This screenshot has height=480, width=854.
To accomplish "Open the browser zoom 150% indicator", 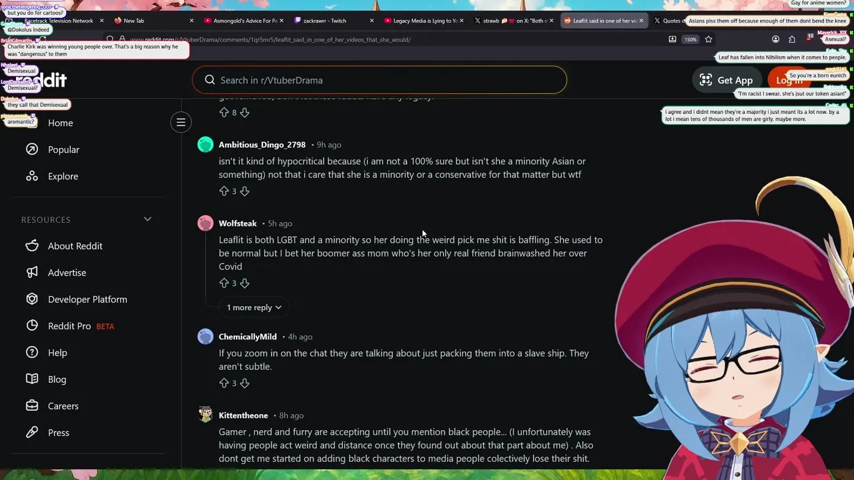I will click(690, 39).
